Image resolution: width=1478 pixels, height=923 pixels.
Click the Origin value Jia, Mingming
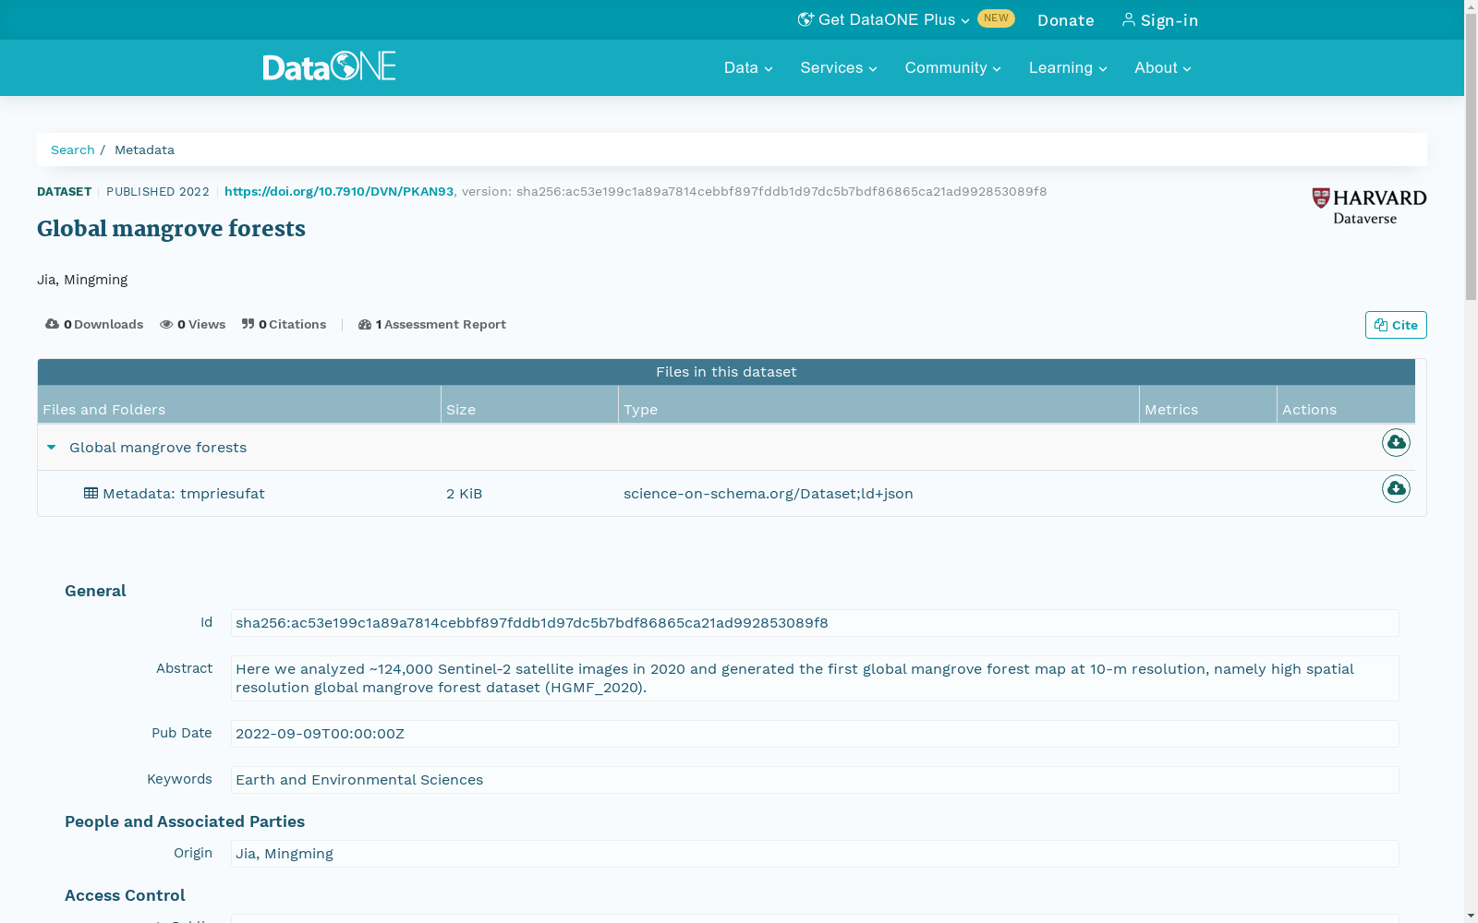pos(815,854)
